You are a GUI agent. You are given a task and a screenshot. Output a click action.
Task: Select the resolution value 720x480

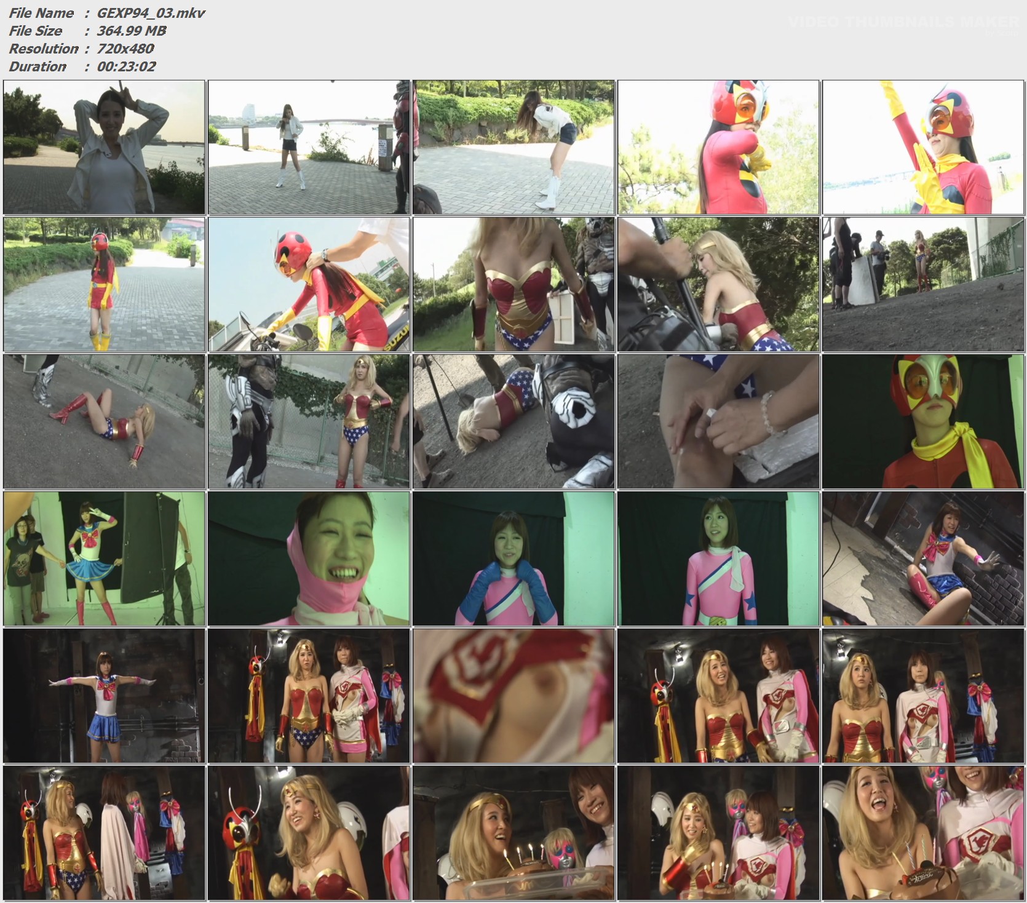[125, 49]
